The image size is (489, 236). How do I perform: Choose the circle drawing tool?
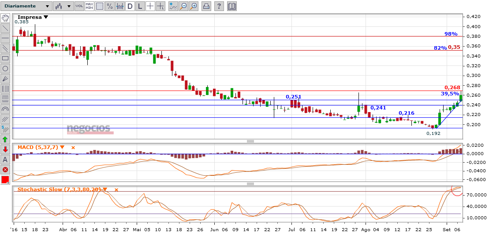(5, 69)
